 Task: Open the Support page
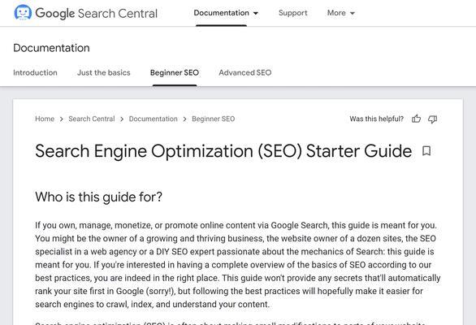pos(293,13)
